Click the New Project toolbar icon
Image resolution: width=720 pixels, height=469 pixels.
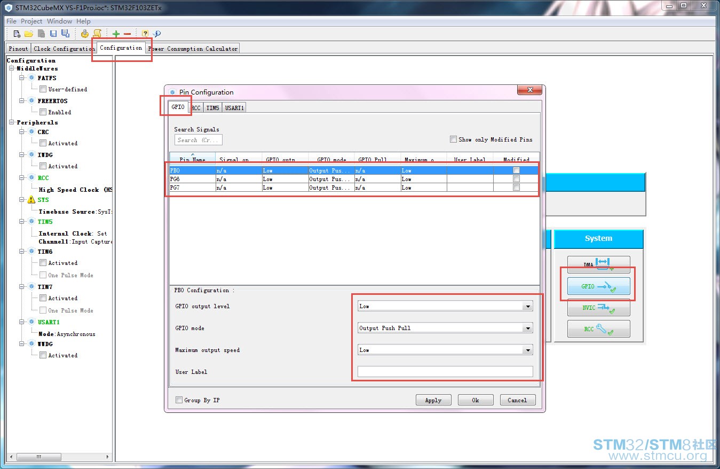pos(17,34)
